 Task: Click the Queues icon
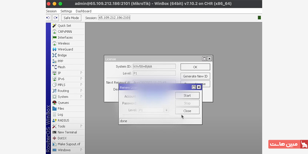(x=54, y=102)
